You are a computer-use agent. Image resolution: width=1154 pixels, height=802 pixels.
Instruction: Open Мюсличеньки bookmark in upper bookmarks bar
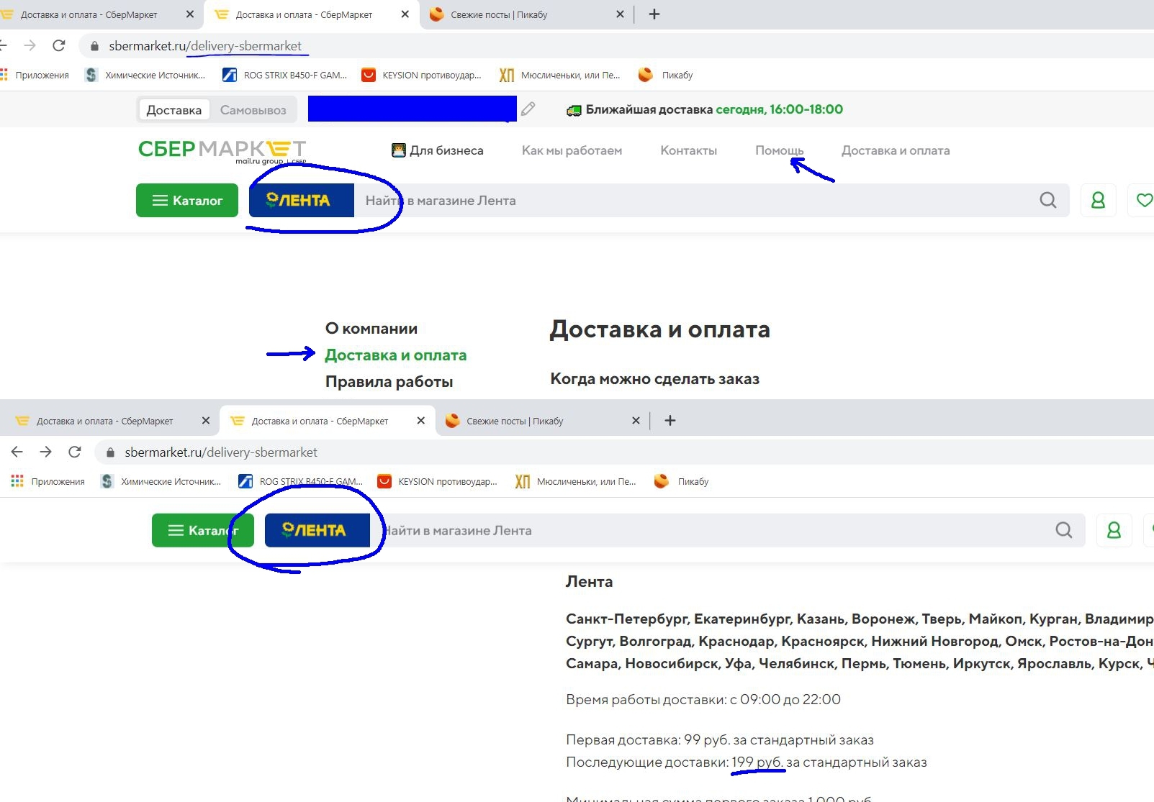(x=559, y=75)
